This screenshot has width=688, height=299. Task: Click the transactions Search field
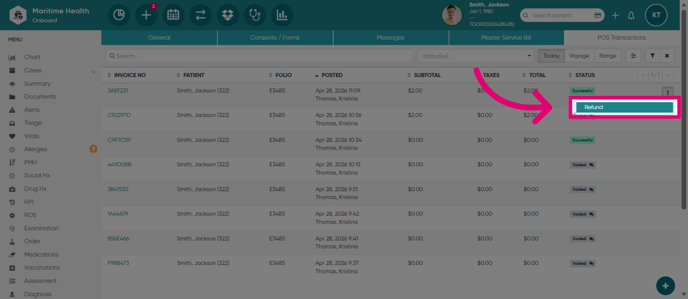click(x=259, y=56)
